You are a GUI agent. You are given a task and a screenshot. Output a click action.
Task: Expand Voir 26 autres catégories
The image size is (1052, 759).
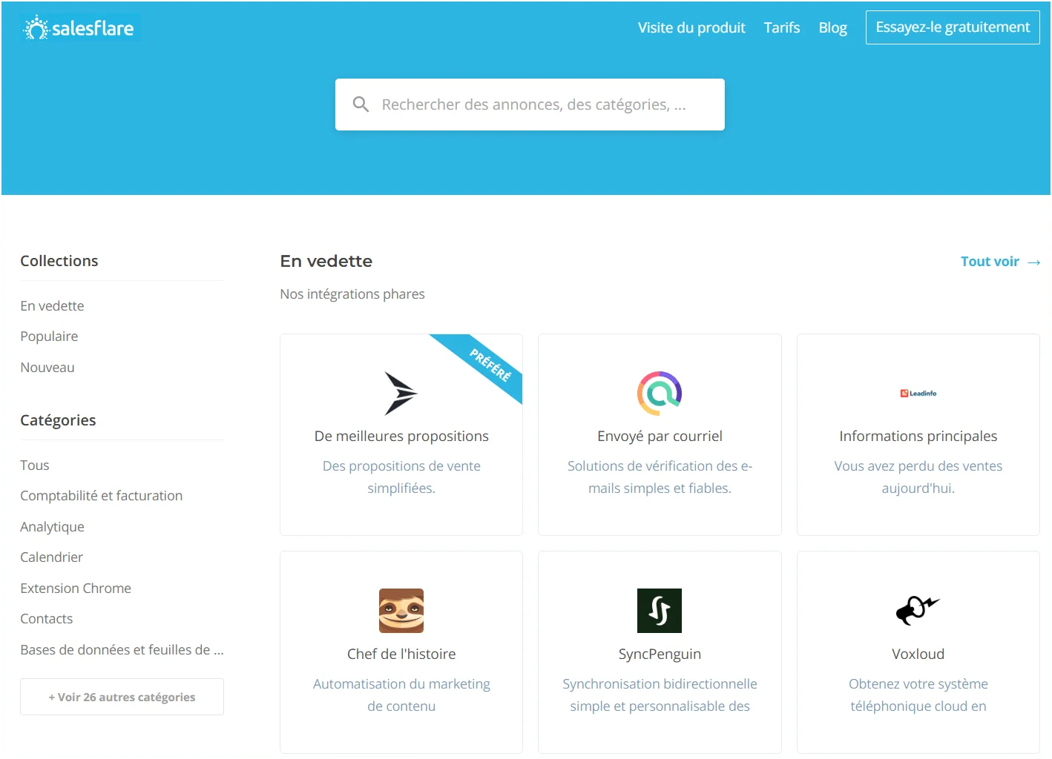(x=122, y=697)
